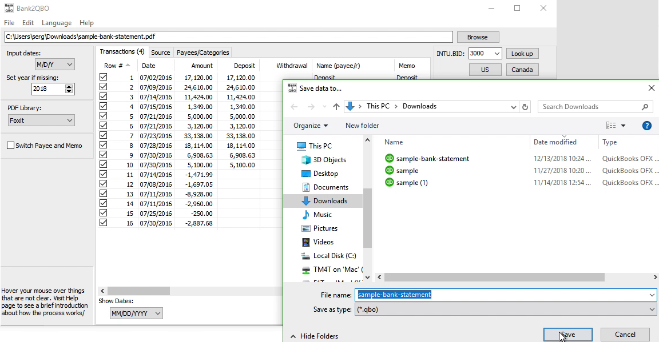This screenshot has height=342, width=659.
Task: Click the US button
Action: tap(485, 70)
